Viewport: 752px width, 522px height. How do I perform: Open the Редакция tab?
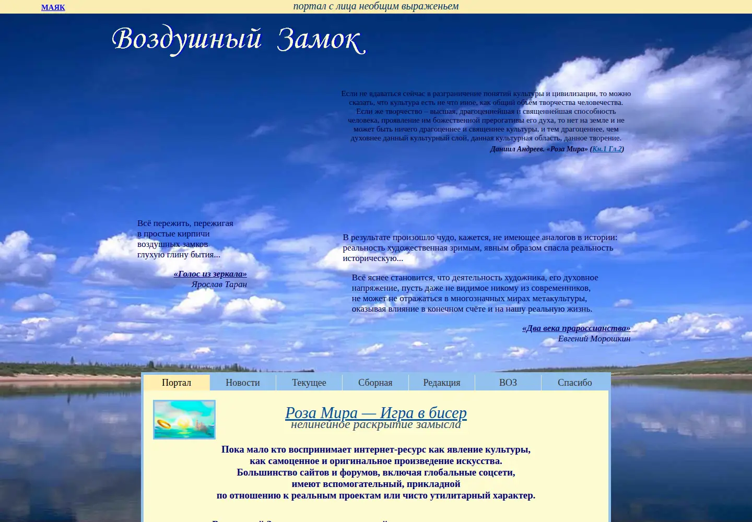[x=442, y=383]
